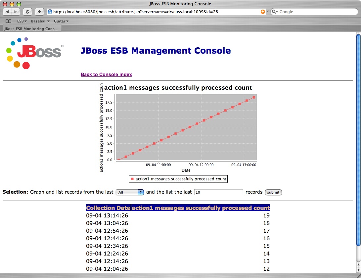Click the address bar dropdown arrow

(x=268, y=12)
